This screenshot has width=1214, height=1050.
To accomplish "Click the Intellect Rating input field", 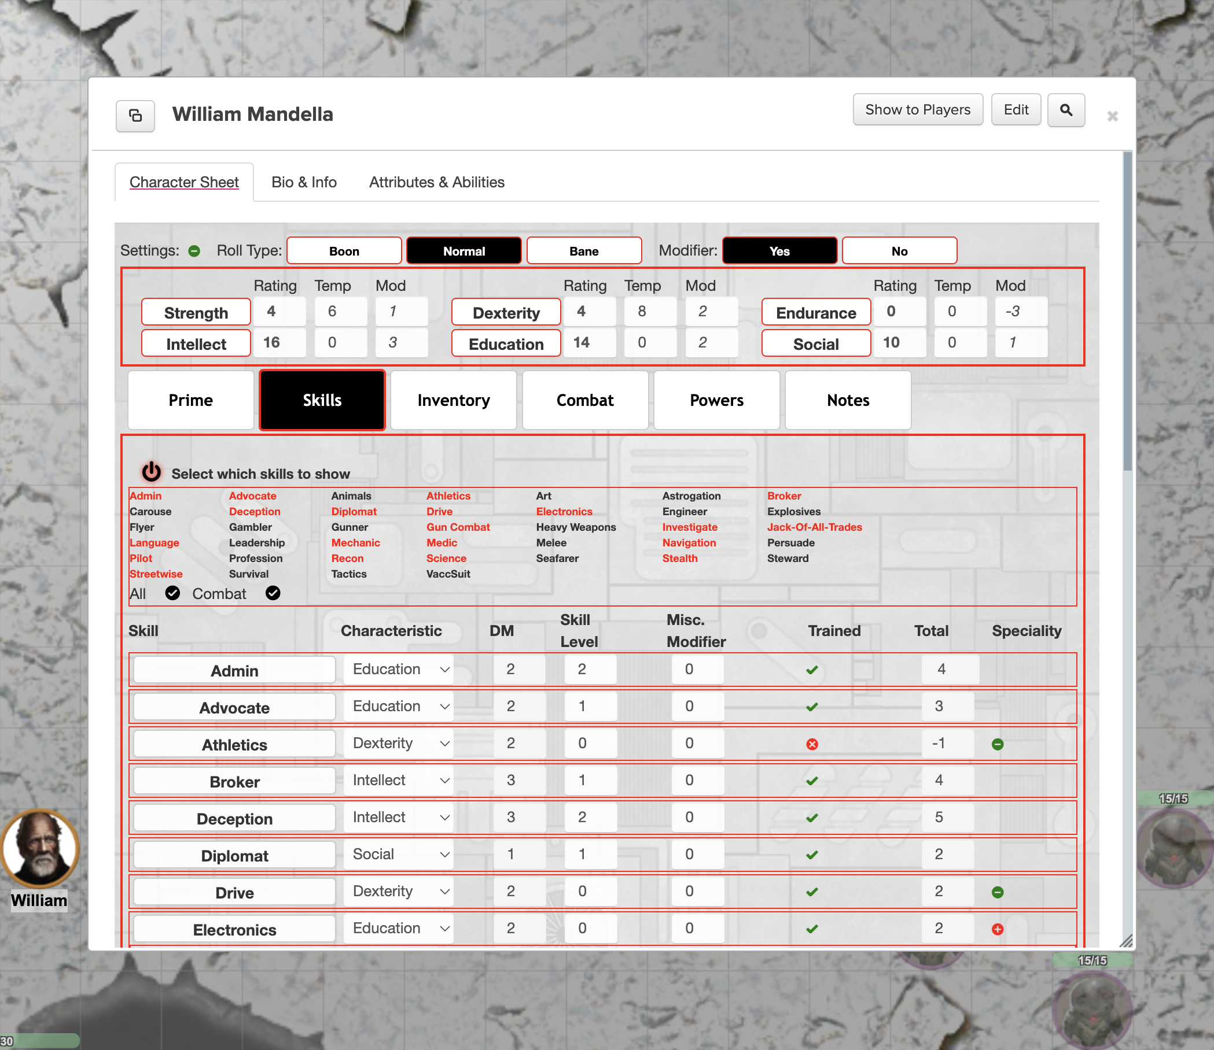I will click(x=279, y=342).
